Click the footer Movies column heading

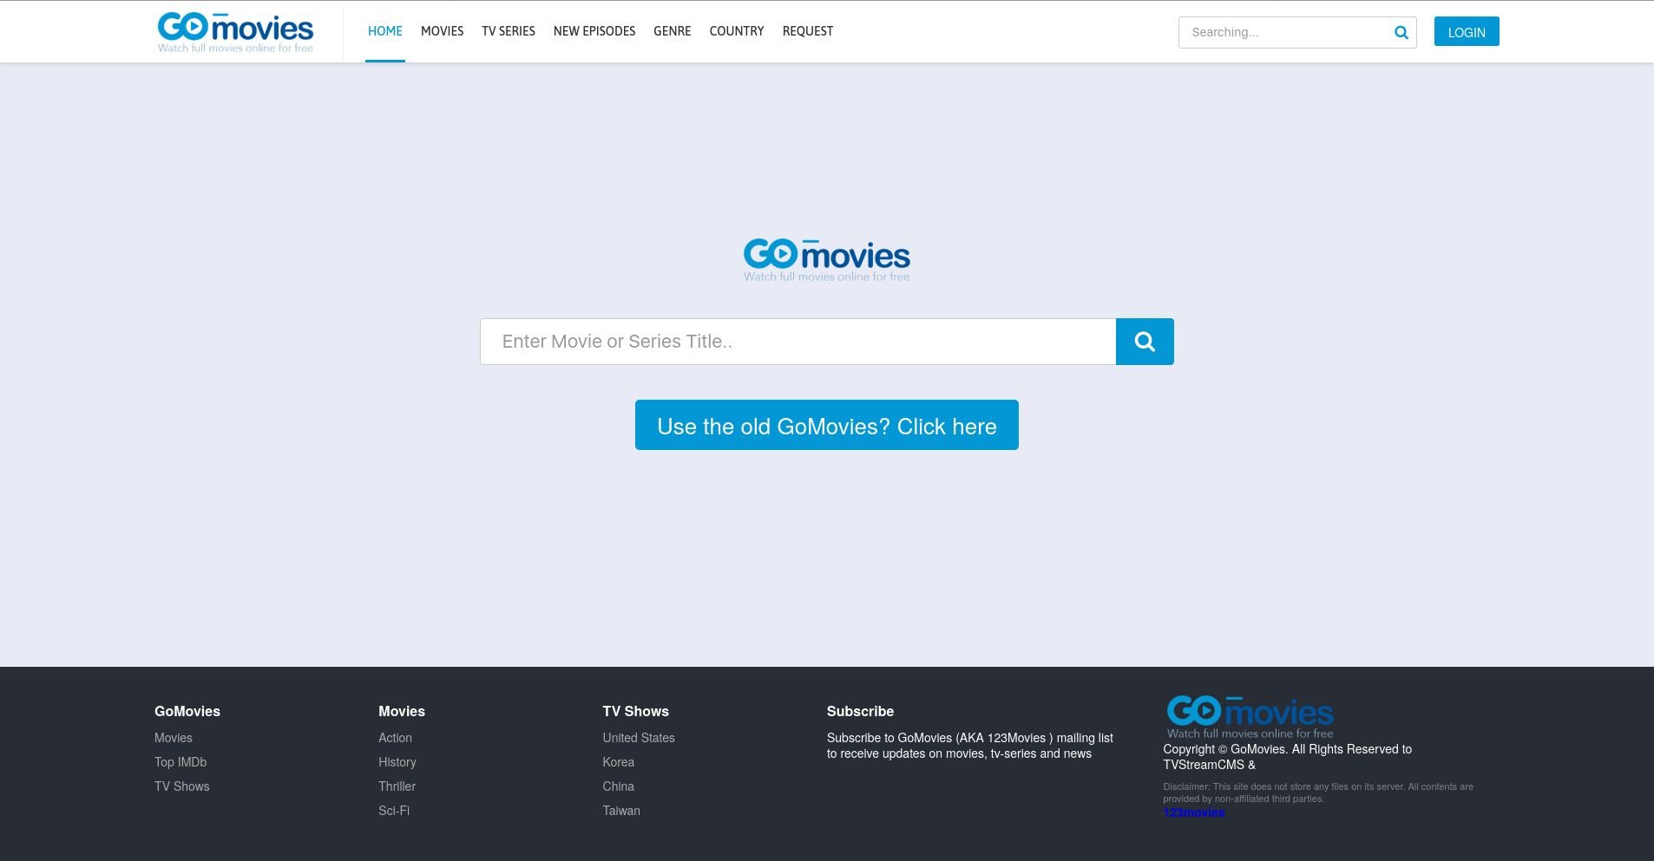402,711
